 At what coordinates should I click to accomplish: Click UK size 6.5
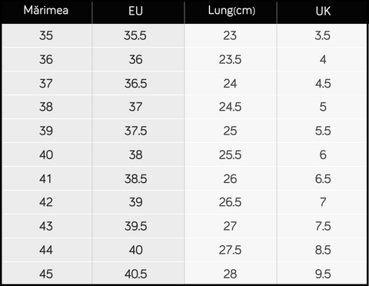point(323,178)
